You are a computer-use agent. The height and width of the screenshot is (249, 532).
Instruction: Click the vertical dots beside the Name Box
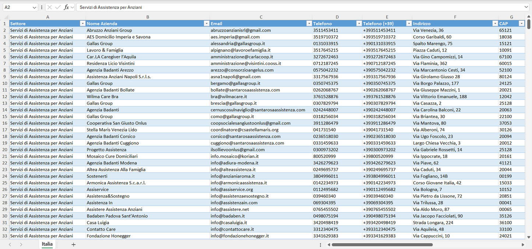[x=42, y=7]
